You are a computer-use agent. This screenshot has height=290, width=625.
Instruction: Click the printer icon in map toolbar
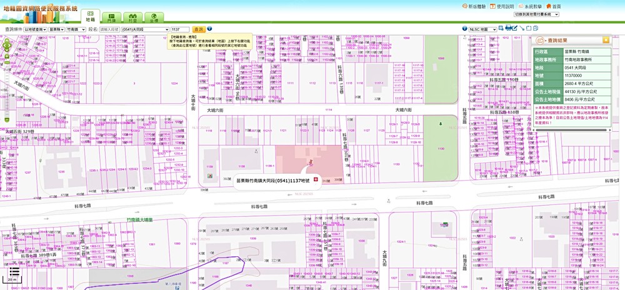tap(509, 27)
